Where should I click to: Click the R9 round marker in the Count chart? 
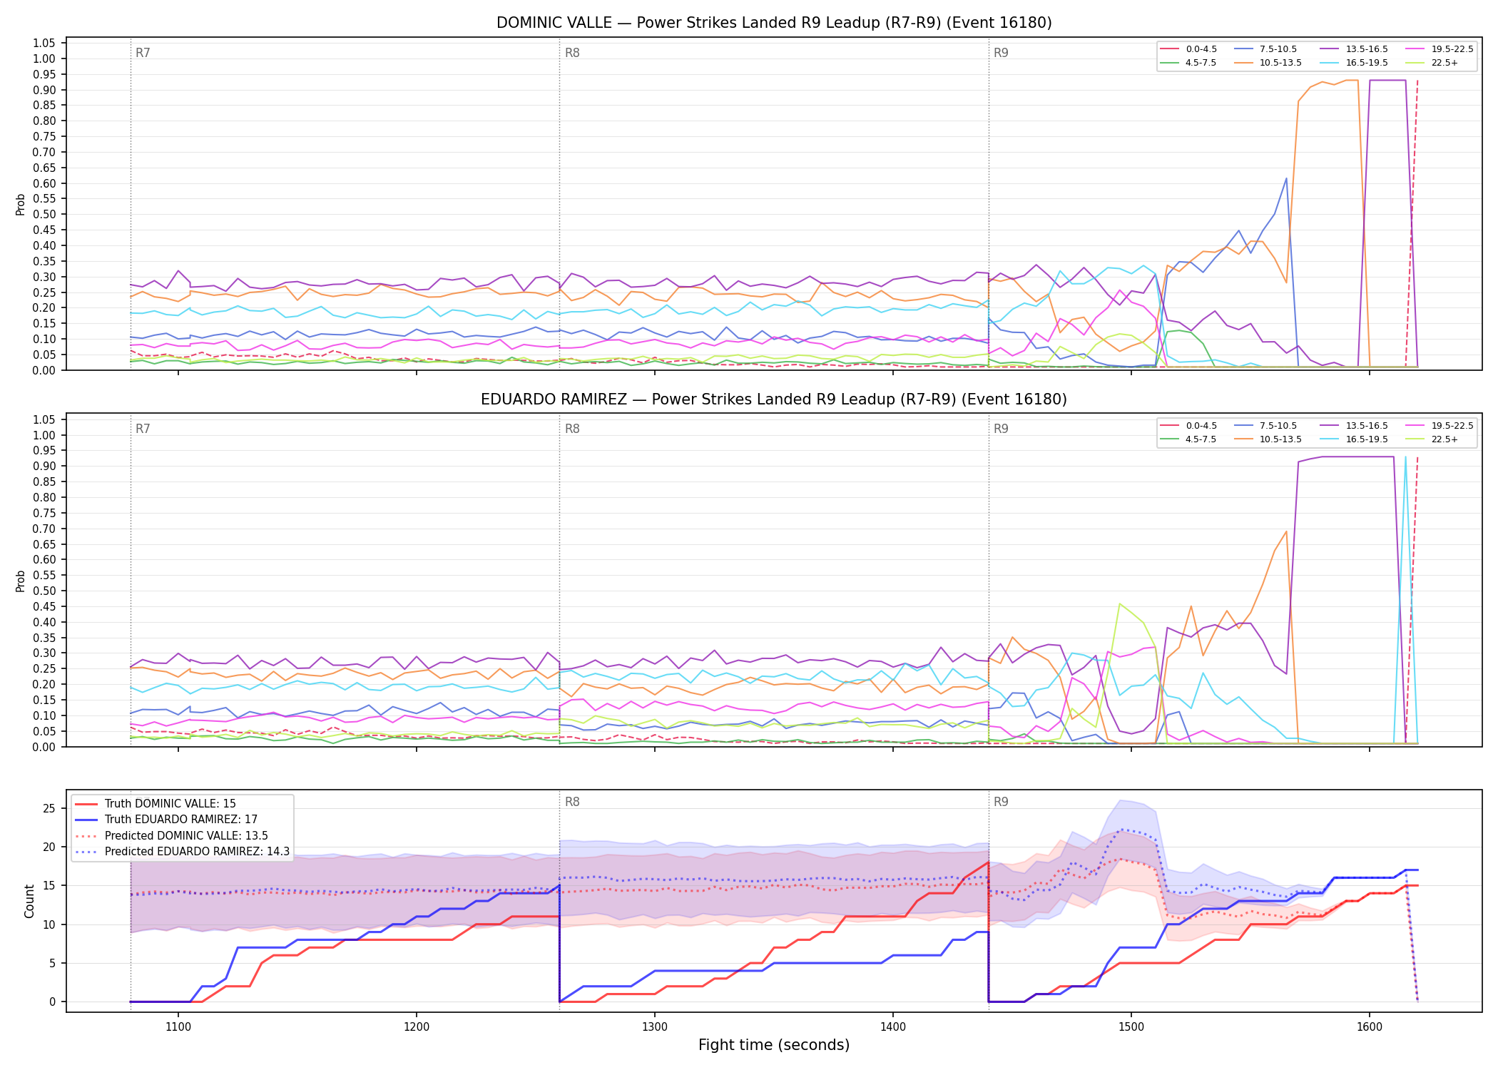(1001, 802)
